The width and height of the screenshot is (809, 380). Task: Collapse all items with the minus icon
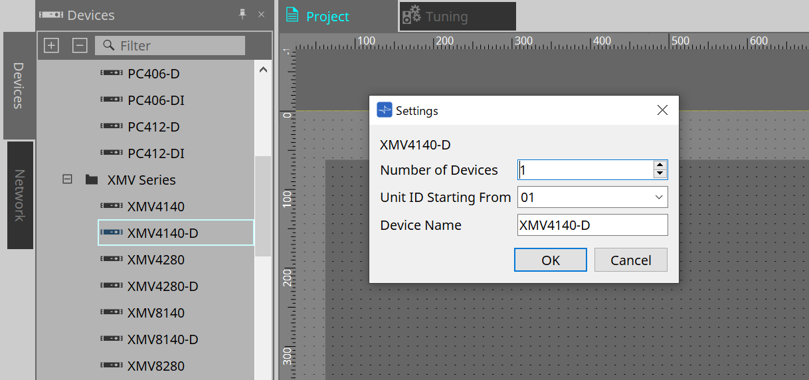(80, 46)
